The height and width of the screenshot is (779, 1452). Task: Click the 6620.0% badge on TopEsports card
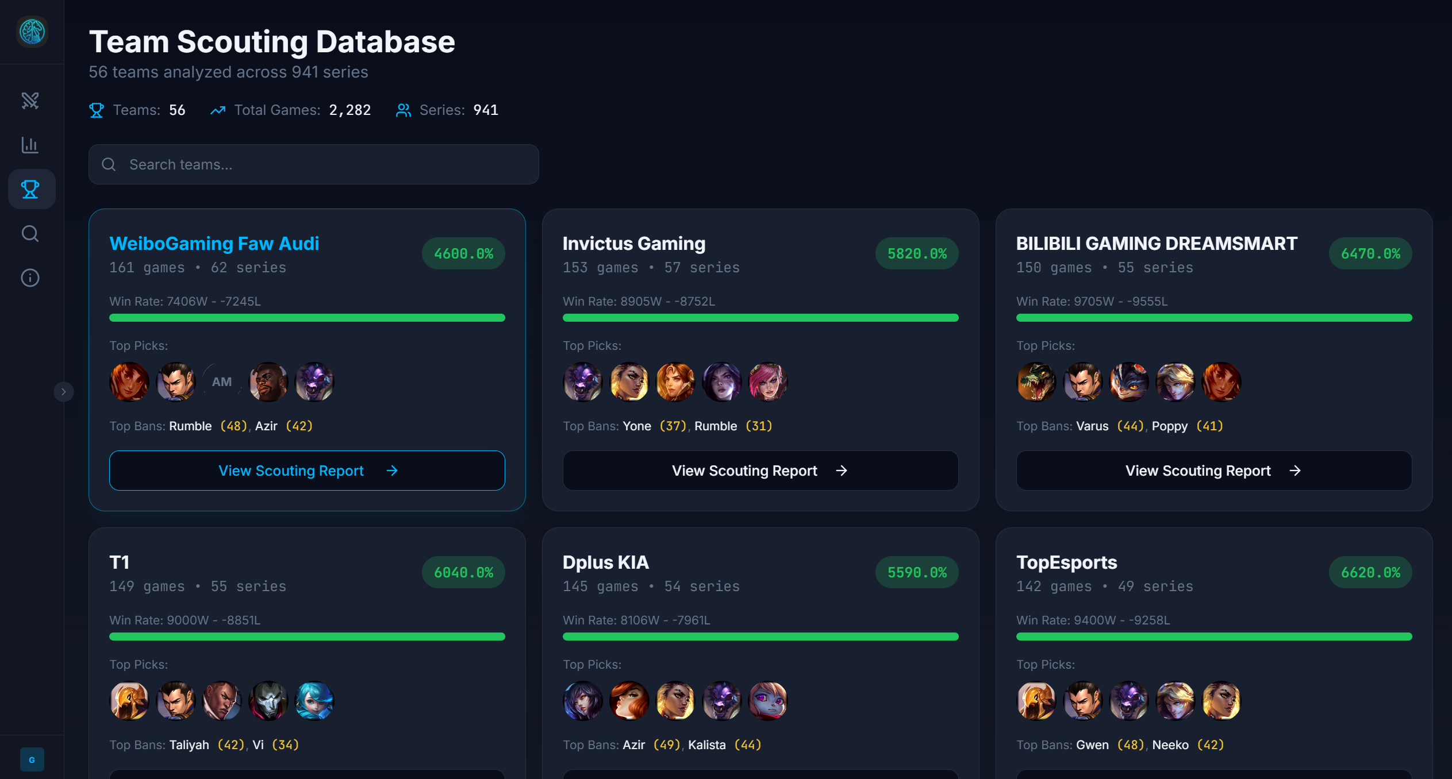coord(1370,572)
